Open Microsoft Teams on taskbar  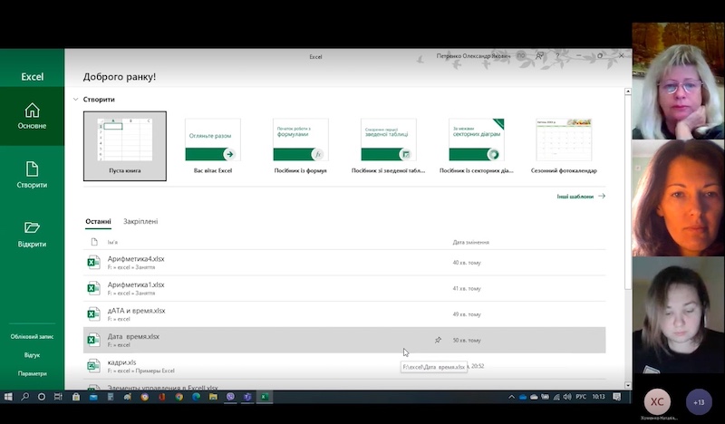tap(247, 397)
